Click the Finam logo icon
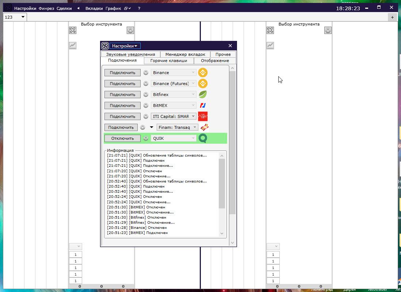401x292 pixels. [205, 127]
